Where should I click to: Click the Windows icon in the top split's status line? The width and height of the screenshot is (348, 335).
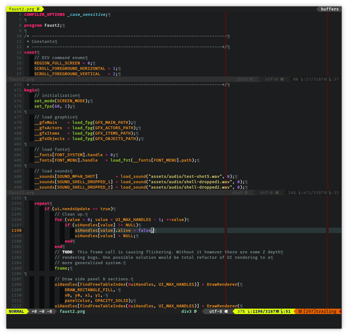pyautogui.click(x=282, y=79)
